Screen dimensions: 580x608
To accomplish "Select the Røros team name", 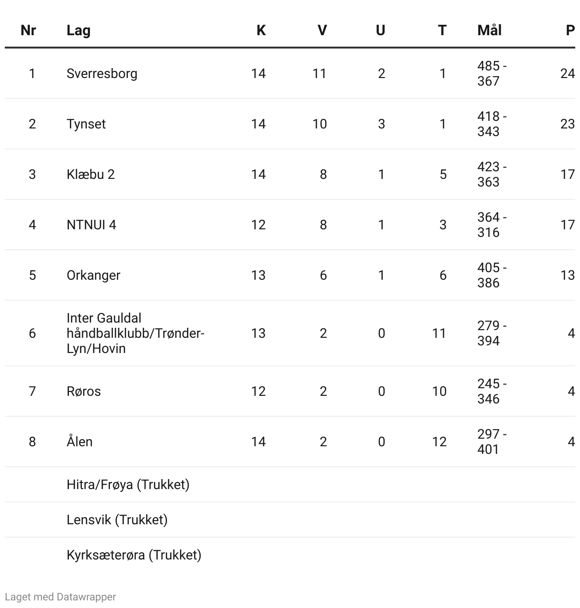I will [x=84, y=392].
